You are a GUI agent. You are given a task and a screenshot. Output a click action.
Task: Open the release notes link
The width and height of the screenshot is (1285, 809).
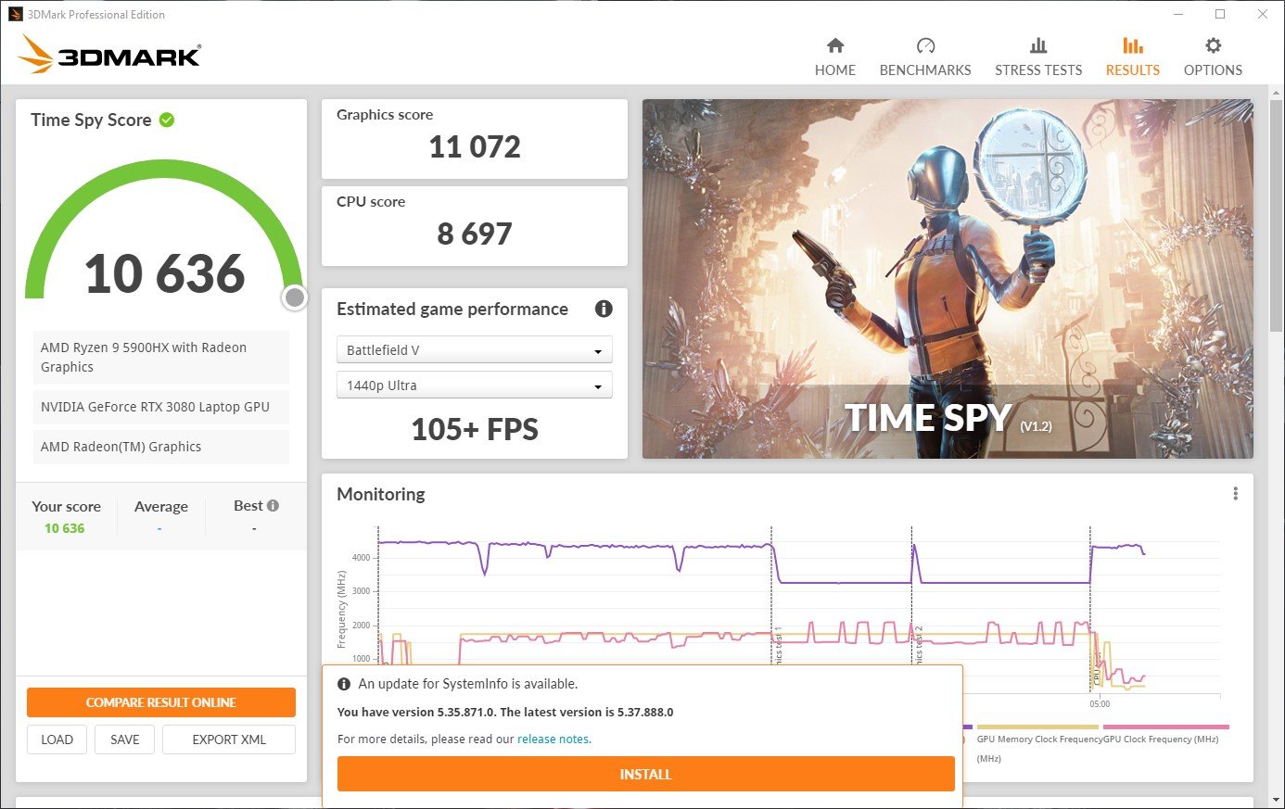point(553,739)
